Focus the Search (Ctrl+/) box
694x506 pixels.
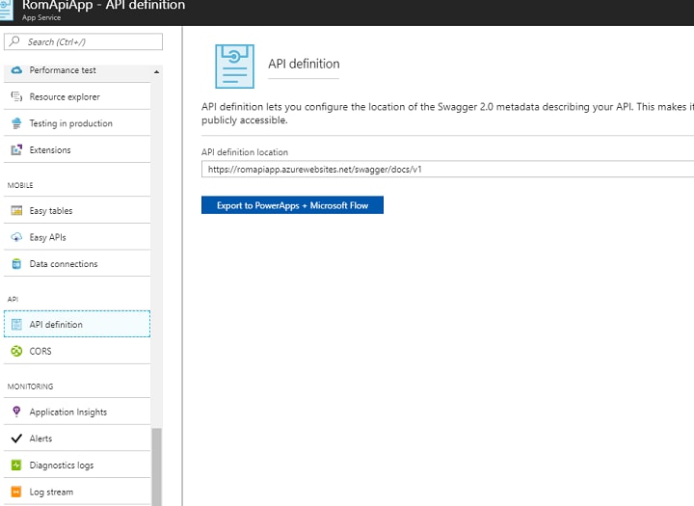click(x=83, y=41)
